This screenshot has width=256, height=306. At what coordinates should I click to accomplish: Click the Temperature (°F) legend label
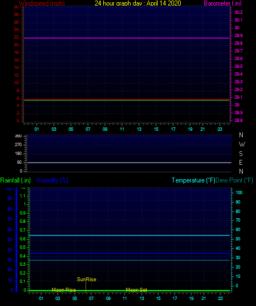click(x=193, y=180)
